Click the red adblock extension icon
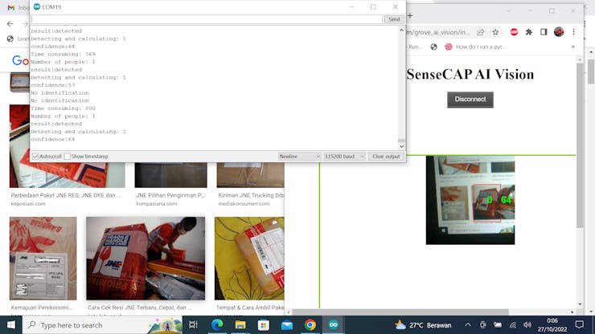 click(x=514, y=32)
